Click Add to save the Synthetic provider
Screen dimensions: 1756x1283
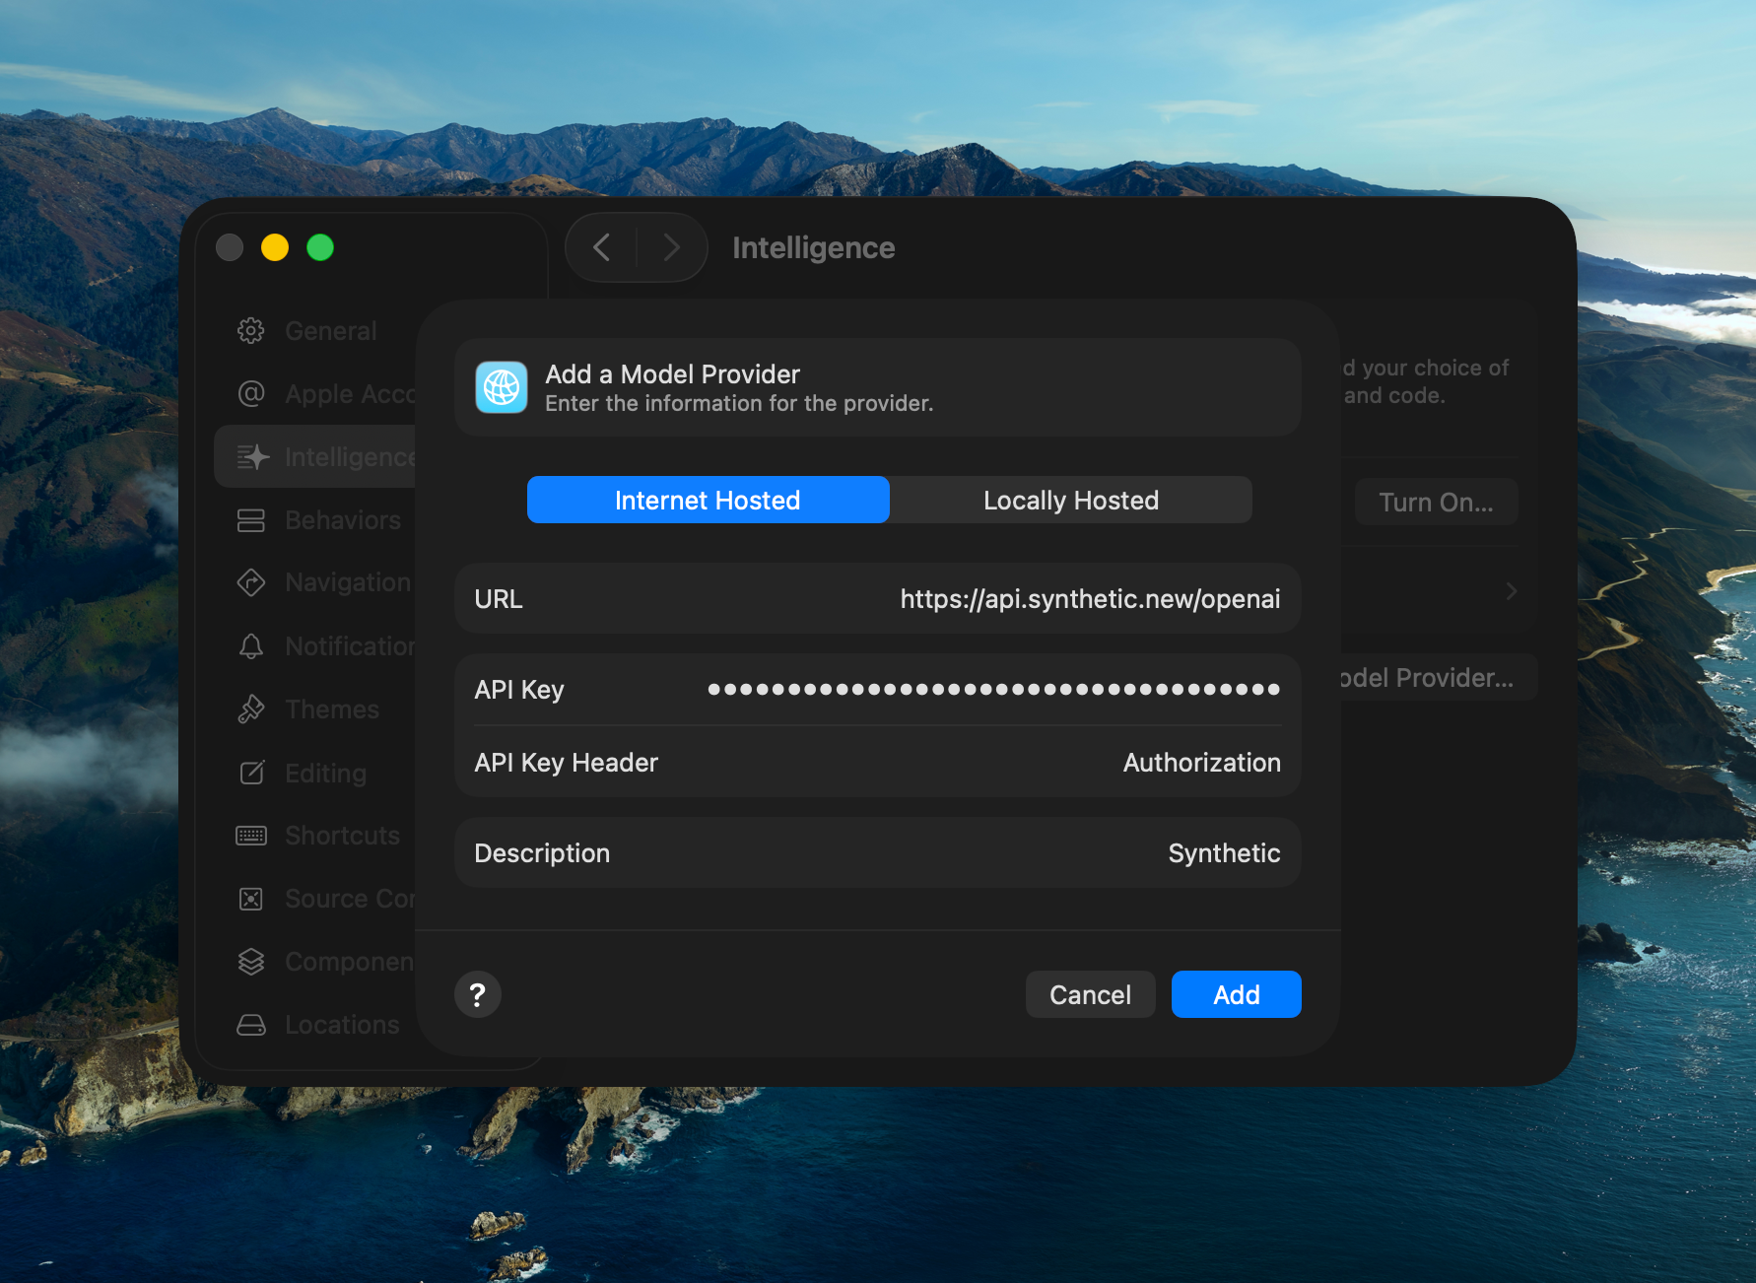(x=1236, y=994)
